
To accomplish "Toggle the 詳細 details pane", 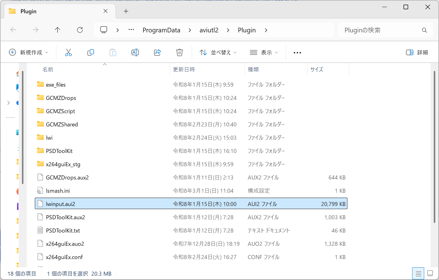I will click(x=417, y=53).
